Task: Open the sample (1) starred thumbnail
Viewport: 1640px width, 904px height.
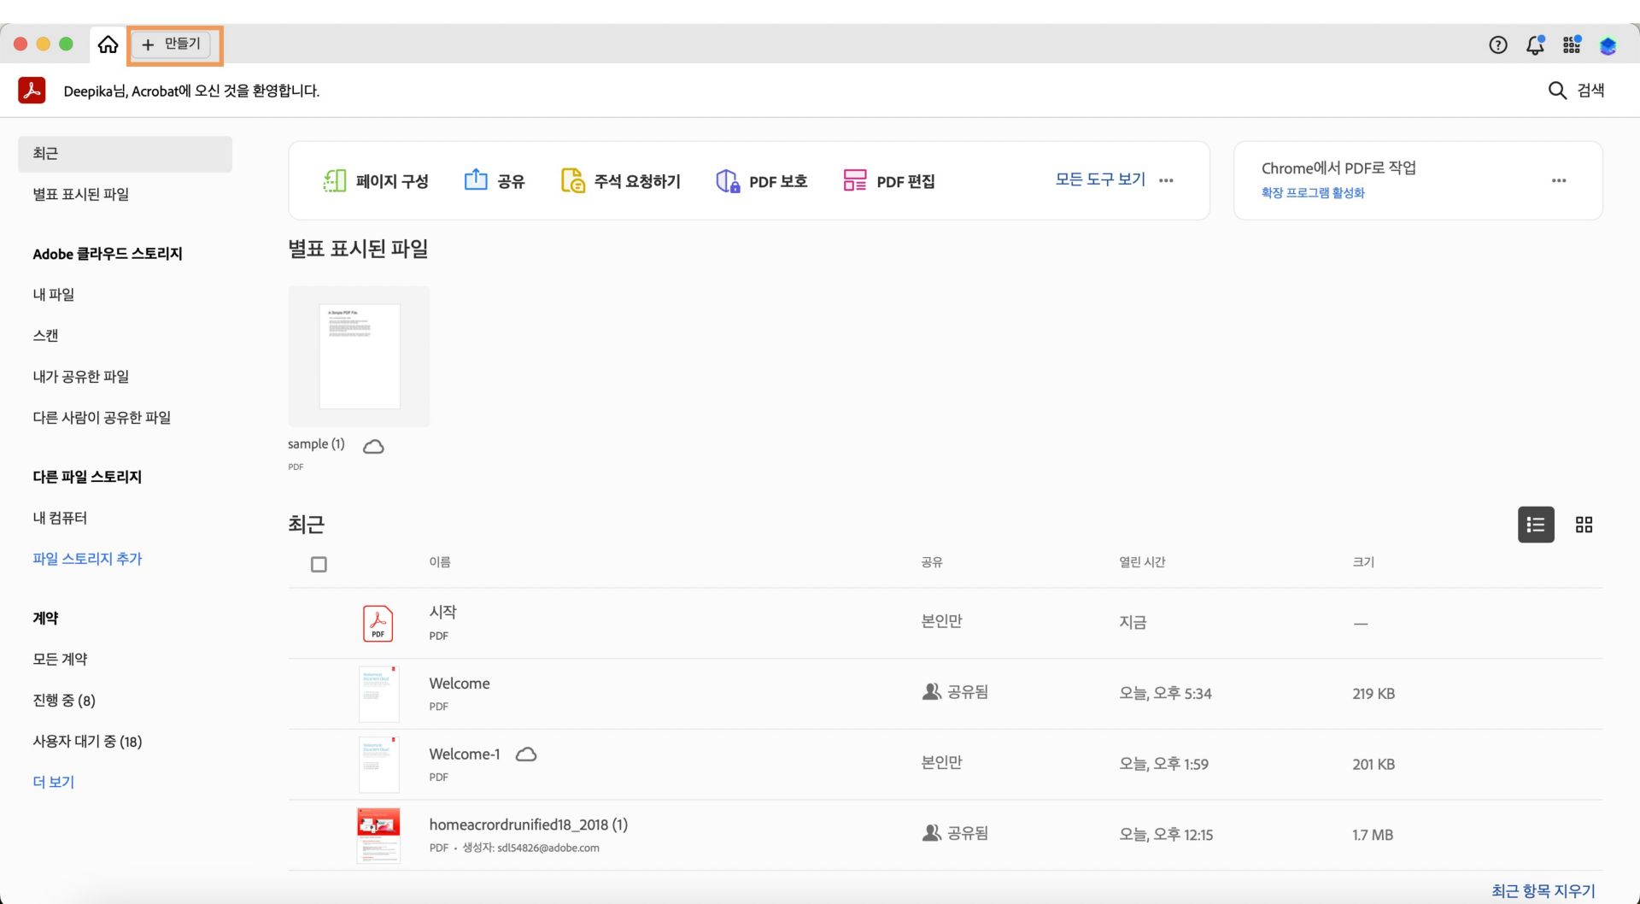Action: point(359,356)
